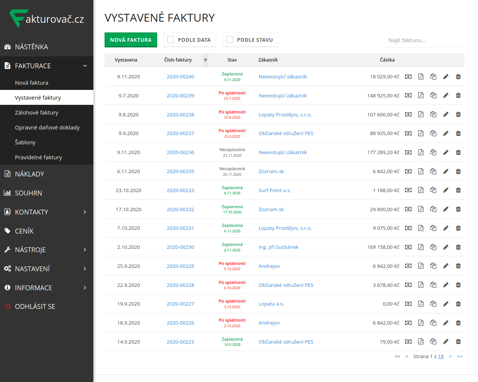Toggle the Podle stavu checkbox
478x382 pixels.
(x=230, y=40)
